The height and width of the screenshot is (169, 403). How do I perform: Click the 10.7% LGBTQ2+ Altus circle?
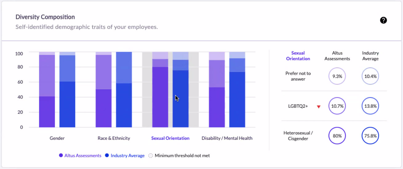pyautogui.click(x=337, y=106)
